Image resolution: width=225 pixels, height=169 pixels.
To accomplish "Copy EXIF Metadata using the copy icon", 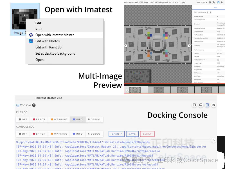I will click(210, 12).
